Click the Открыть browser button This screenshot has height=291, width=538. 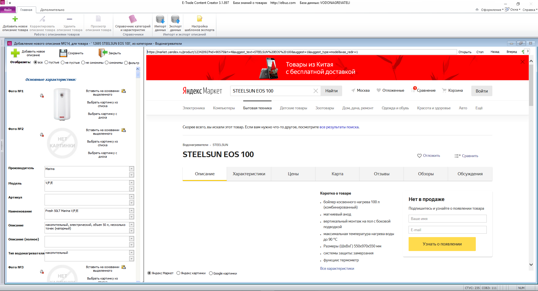tap(465, 52)
